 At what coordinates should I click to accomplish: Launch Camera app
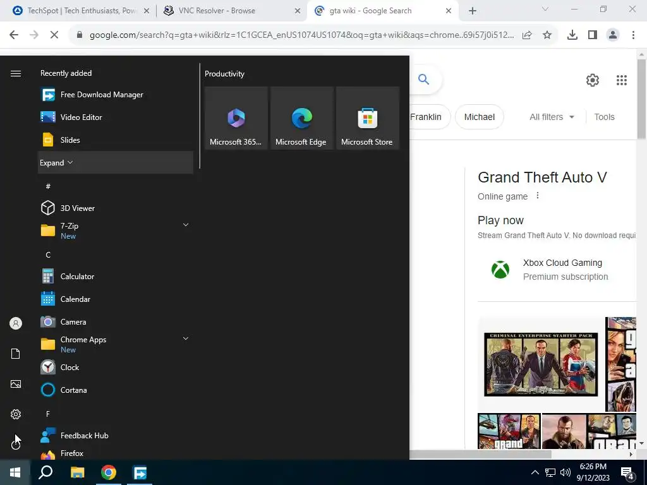click(116, 321)
